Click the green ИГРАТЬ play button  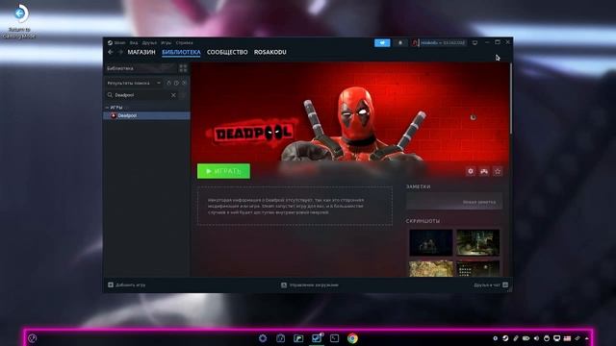click(x=223, y=171)
